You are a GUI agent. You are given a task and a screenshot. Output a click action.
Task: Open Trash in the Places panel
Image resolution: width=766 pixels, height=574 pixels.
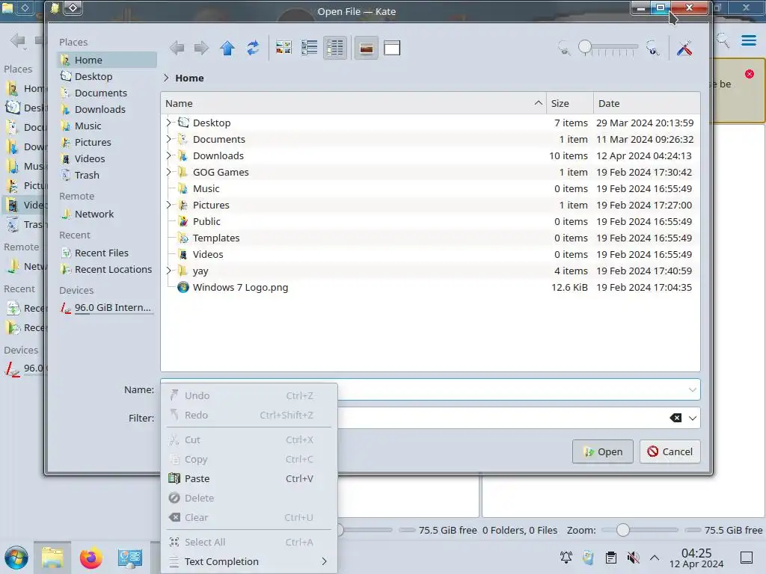tap(107, 175)
